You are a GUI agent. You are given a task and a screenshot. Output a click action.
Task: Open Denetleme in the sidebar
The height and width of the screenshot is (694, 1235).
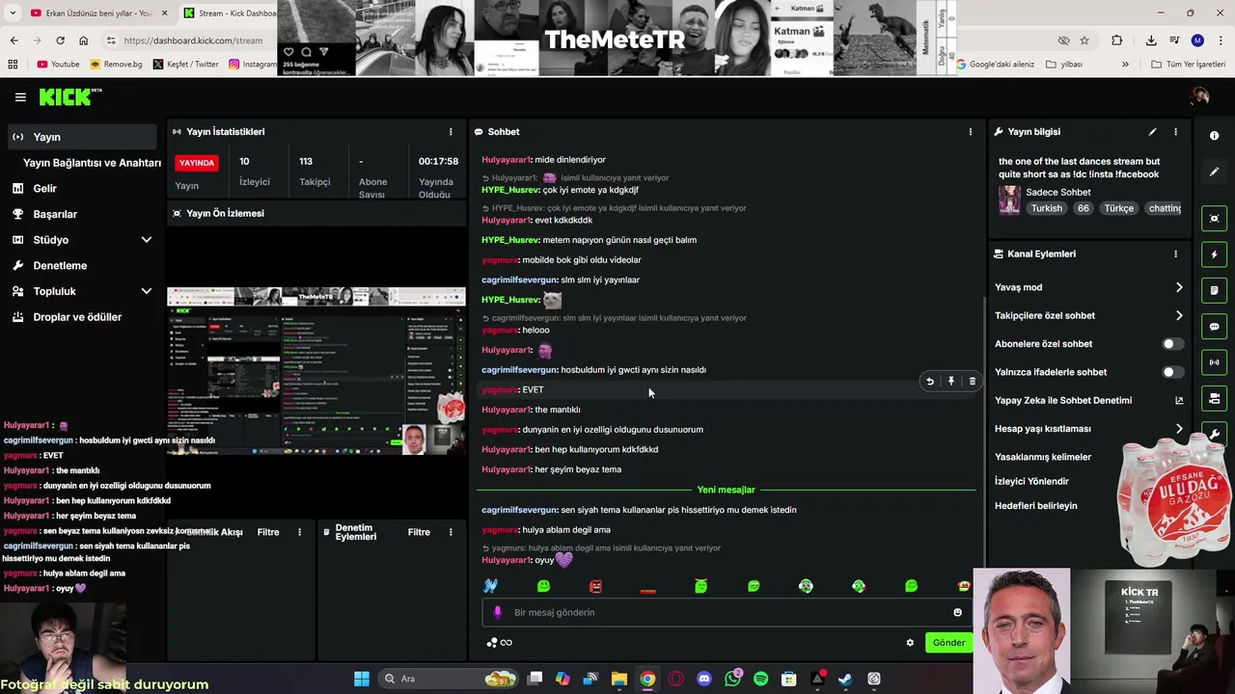[x=60, y=265]
